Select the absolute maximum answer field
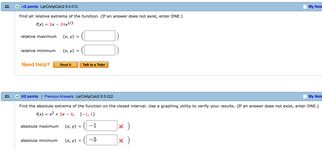 [102, 126]
